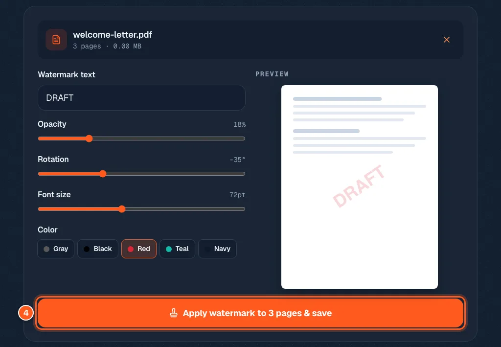Click the Watermark text input field
Viewport: 501px width, 347px height.
(x=141, y=98)
